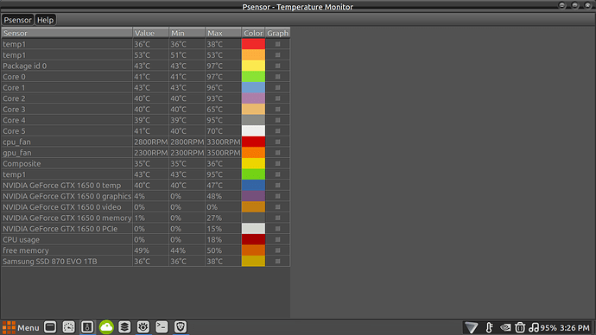
Task: Open the dotted-circle settings app in taskbar
Action: click(x=69, y=327)
